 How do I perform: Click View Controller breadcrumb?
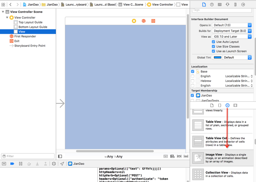click(160, 4)
